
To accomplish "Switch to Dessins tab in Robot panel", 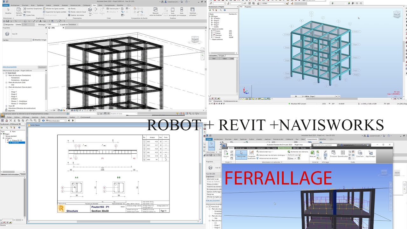I will [23, 175].
